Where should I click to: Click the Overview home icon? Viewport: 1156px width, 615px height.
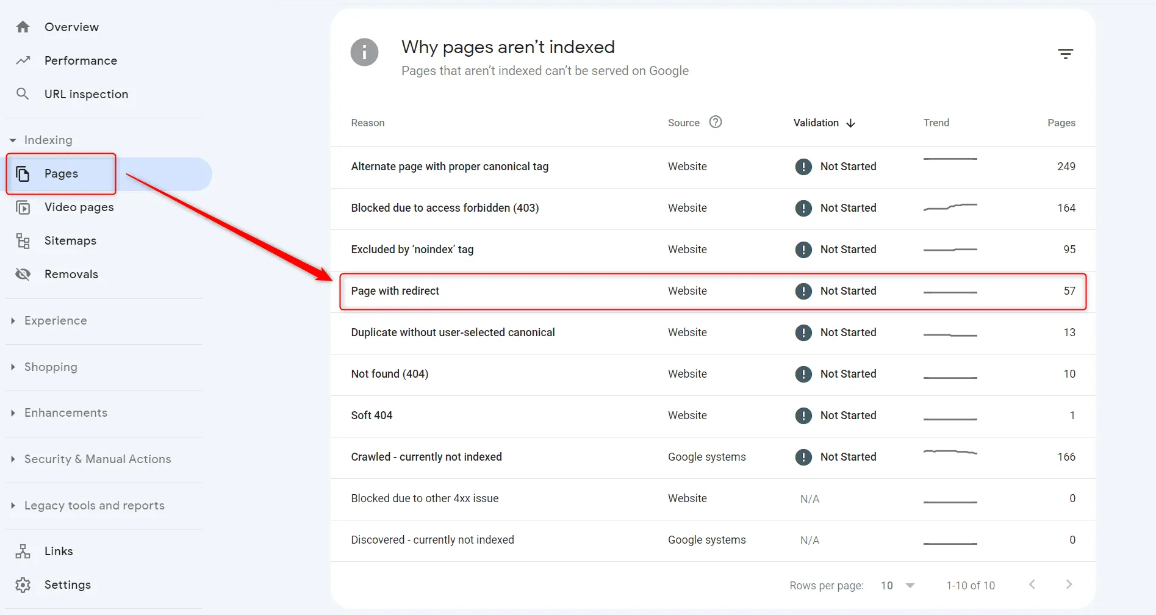click(23, 27)
